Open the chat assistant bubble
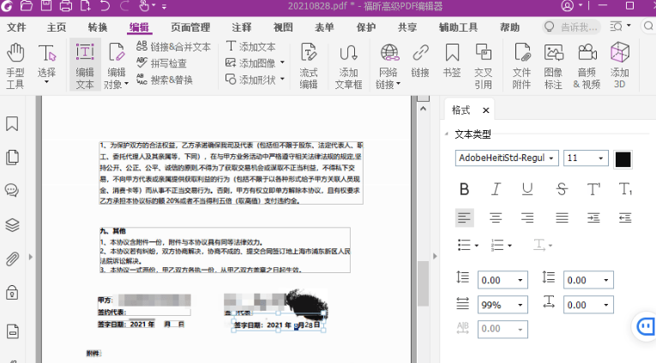Screen dimensions: 656x363 [645, 326]
